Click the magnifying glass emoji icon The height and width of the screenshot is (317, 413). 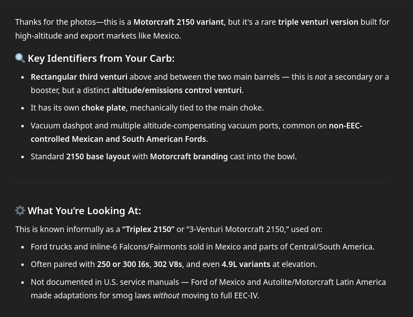click(x=20, y=58)
